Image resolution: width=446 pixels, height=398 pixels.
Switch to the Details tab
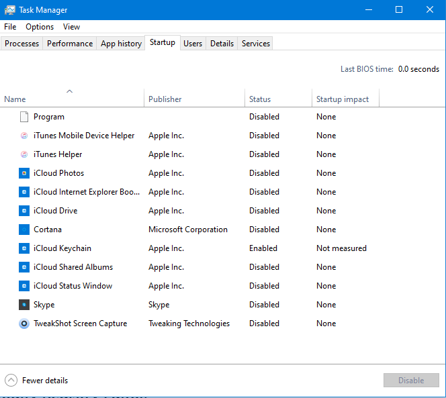point(222,44)
